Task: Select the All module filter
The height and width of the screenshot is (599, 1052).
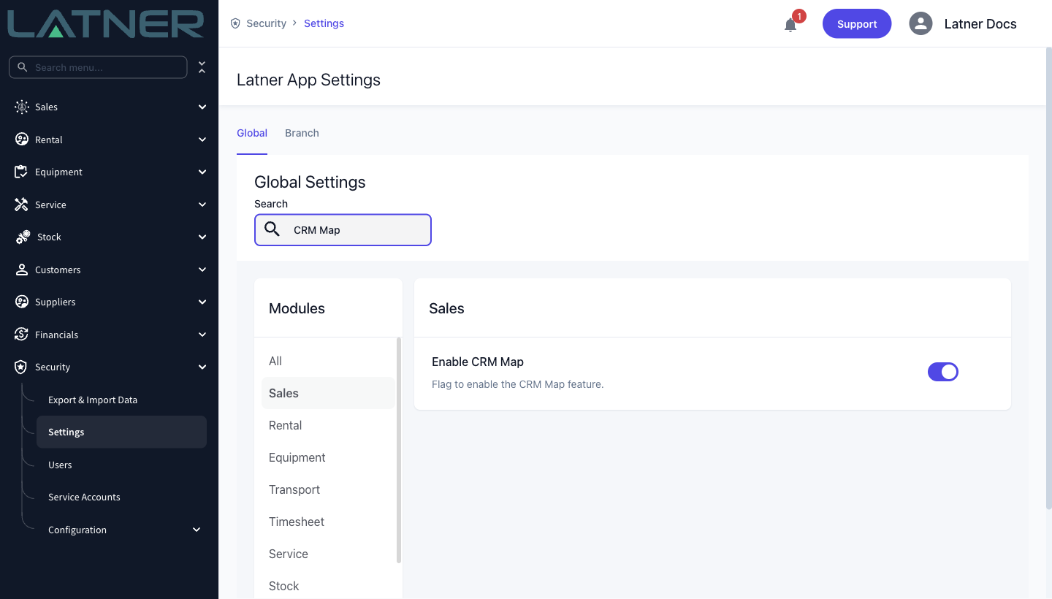Action: [328, 361]
